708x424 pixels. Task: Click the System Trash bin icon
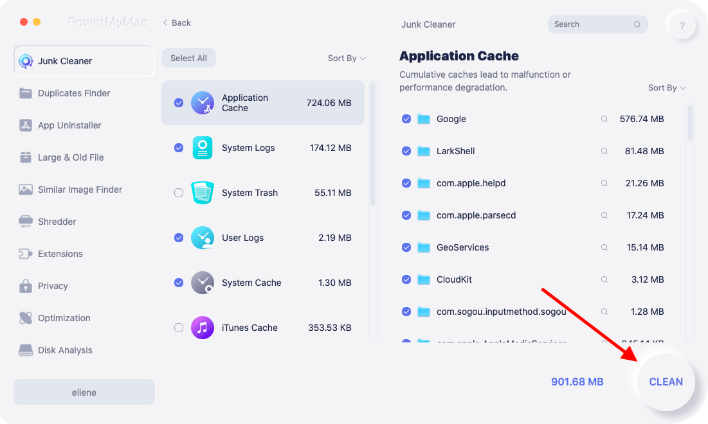pyautogui.click(x=203, y=193)
